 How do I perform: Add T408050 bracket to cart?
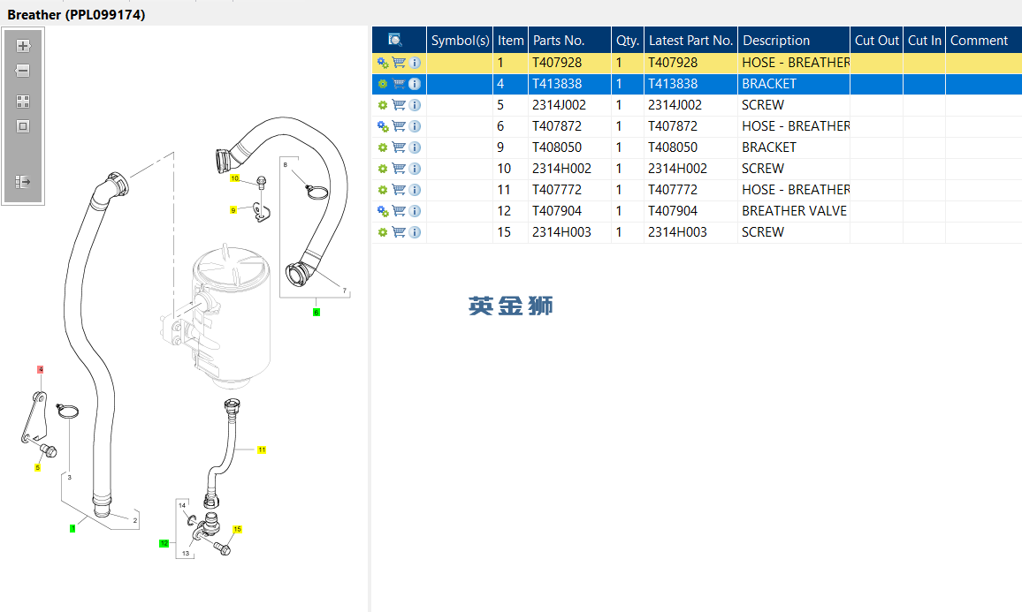(399, 147)
